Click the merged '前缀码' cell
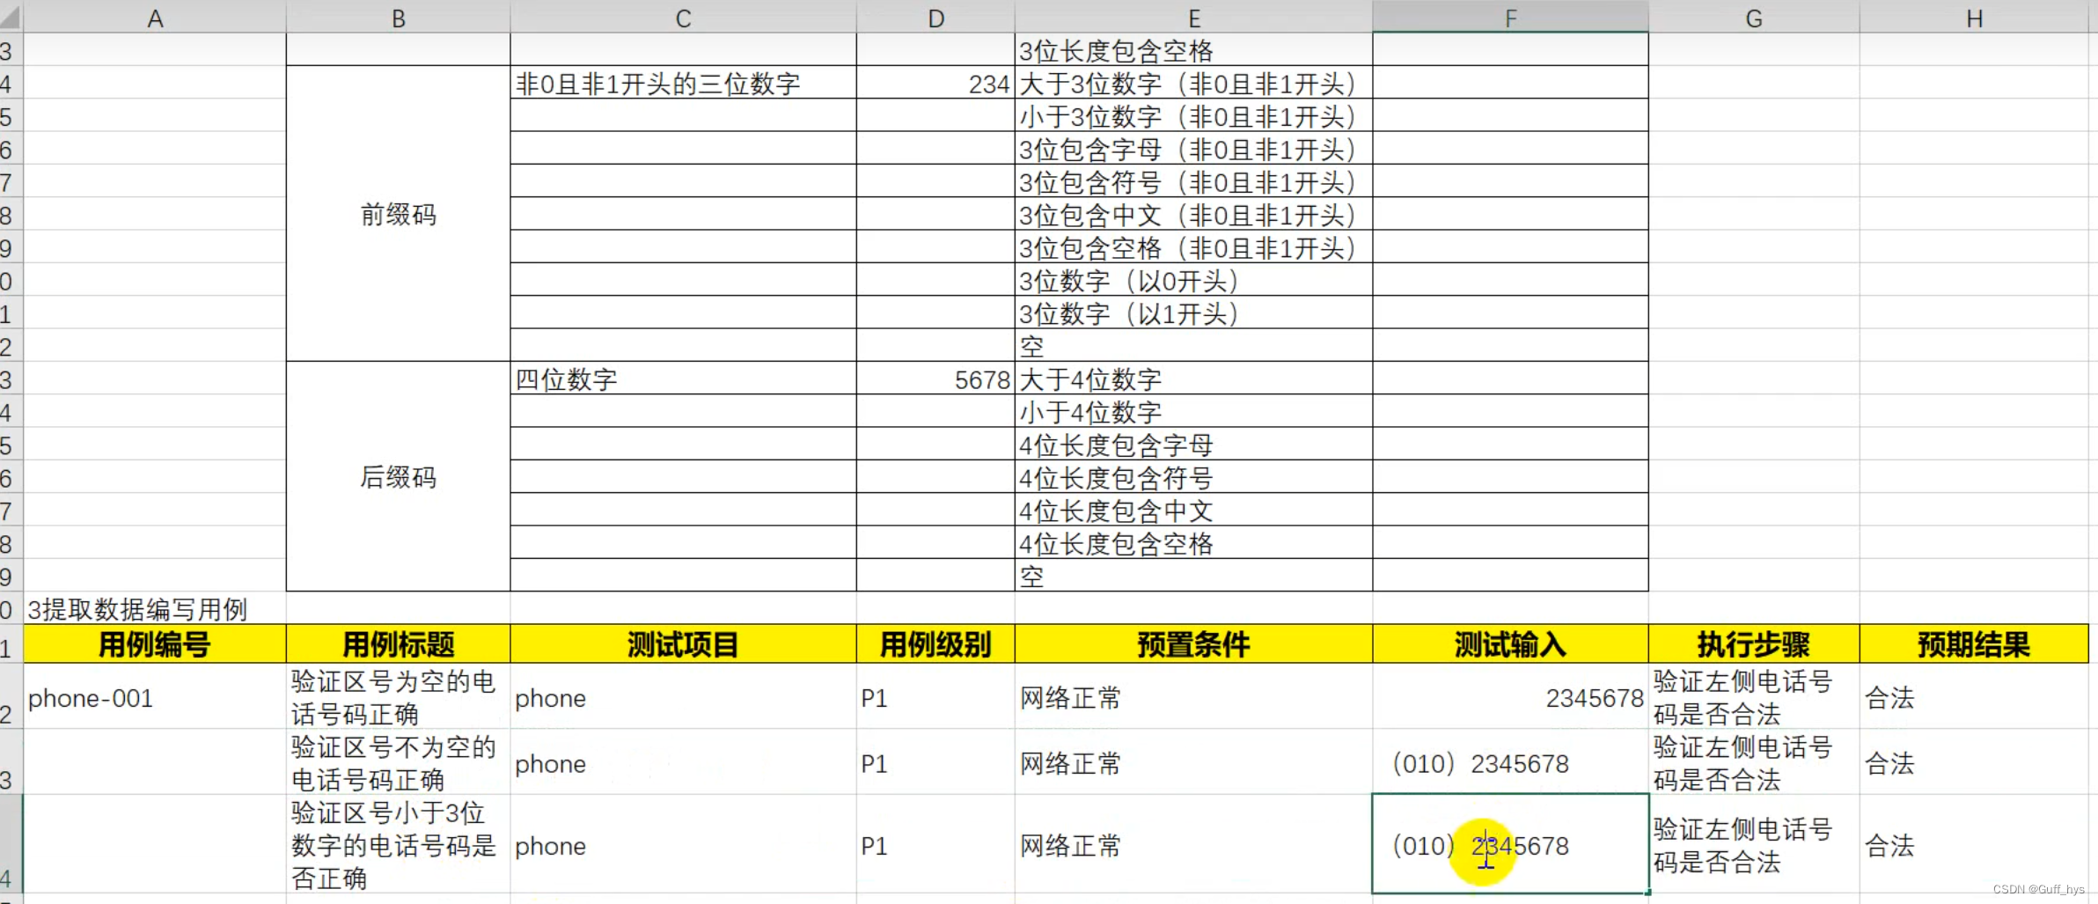The image size is (2098, 904). click(398, 214)
